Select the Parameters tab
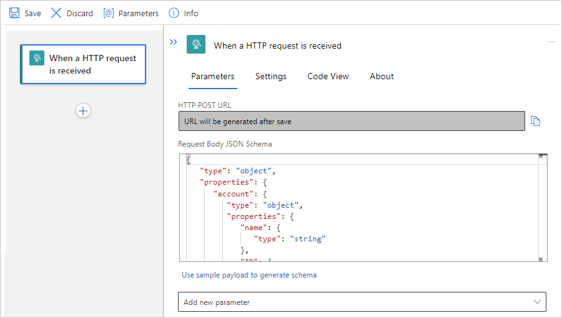 tap(213, 77)
